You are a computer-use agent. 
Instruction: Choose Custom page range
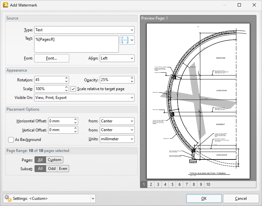click(54, 160)
